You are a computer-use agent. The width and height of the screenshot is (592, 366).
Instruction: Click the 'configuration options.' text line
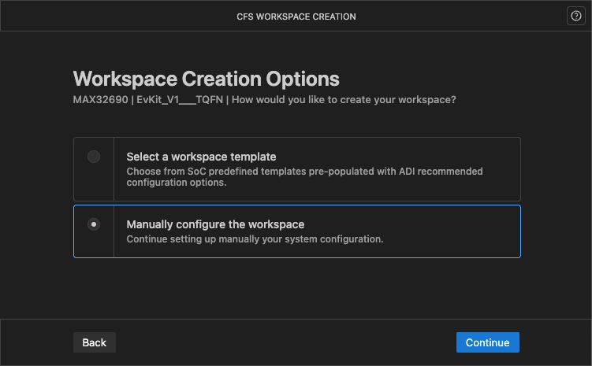[177, 183]
